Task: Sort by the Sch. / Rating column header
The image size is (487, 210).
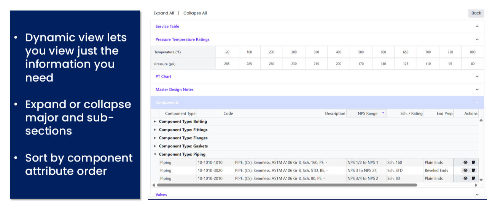Action: (x=411, y=114)
